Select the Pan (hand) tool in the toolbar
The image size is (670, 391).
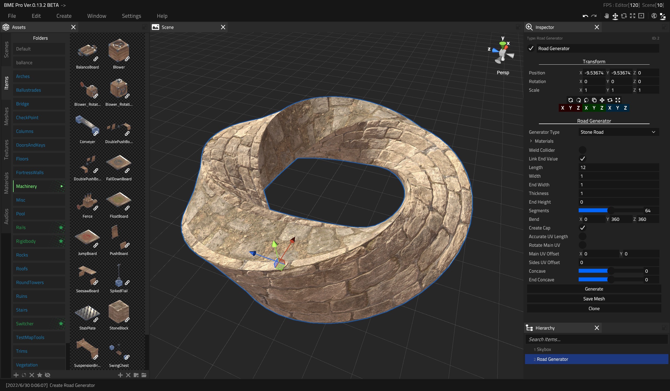tap(606, 16)
